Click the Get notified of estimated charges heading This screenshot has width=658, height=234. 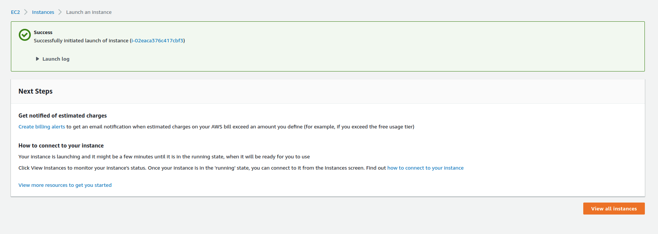point(63,116)
